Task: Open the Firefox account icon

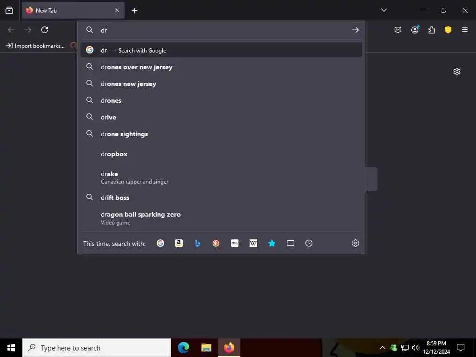Action: (x=415, y=30)
